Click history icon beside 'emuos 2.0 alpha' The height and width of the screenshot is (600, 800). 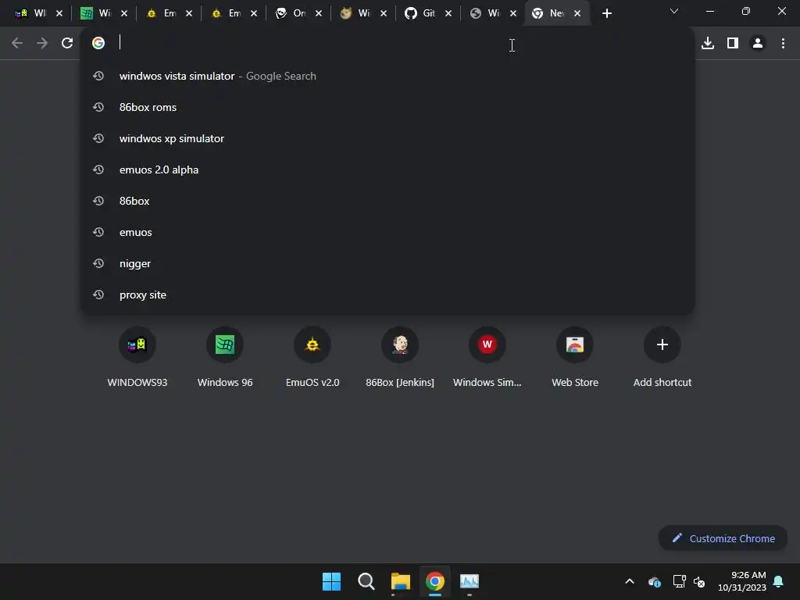98,170
